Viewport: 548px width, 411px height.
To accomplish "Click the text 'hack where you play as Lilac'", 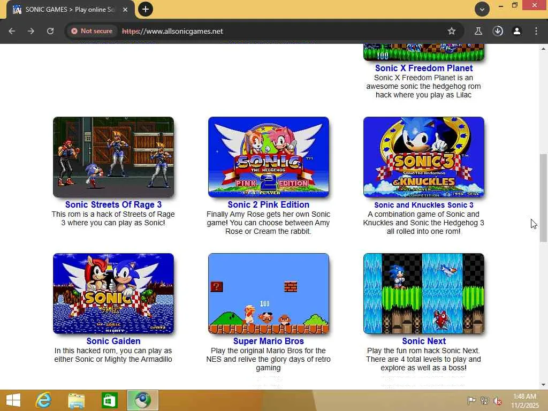I will click(424, 95).
